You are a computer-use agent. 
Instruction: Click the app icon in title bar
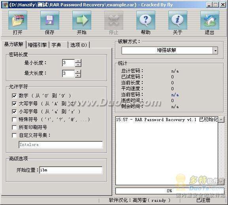coord(5,5)
